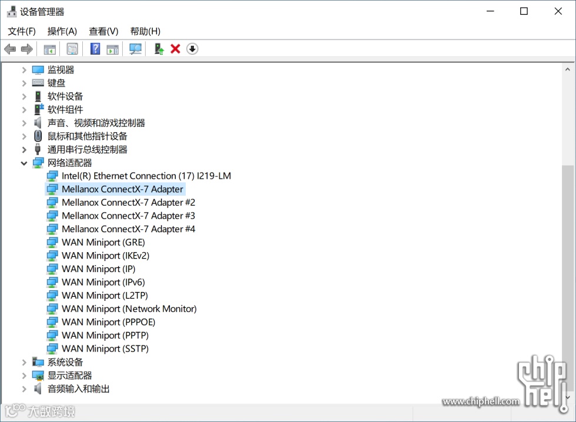The image size is (576, 422).
Task: Click the Forward arrow toolbar icon
Action: coord(27,49)
